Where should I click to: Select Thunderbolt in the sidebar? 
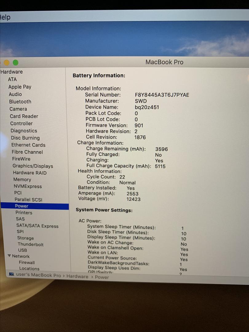(30, 244)
